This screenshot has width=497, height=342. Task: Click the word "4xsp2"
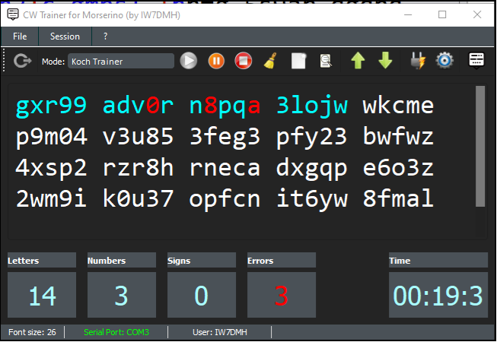tap(51, 168)
